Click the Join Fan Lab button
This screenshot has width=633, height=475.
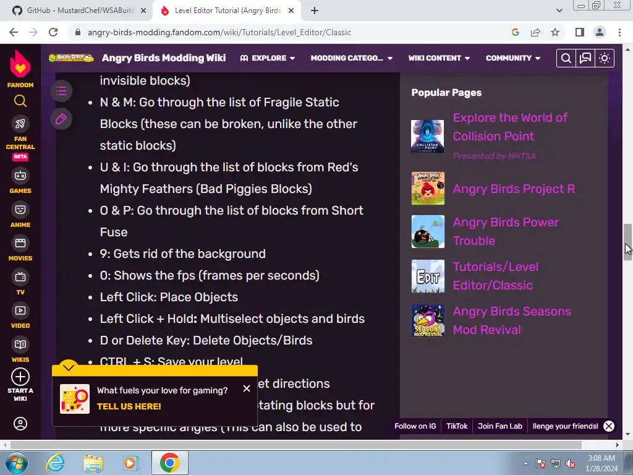tap(499, 426)
